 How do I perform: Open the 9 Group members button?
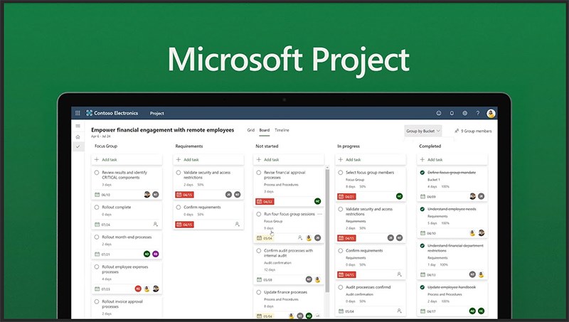[473, 131]
